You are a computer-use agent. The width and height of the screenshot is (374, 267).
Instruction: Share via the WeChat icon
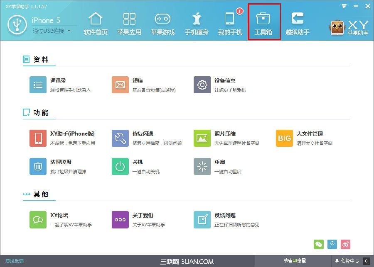[x=319, y=245]
